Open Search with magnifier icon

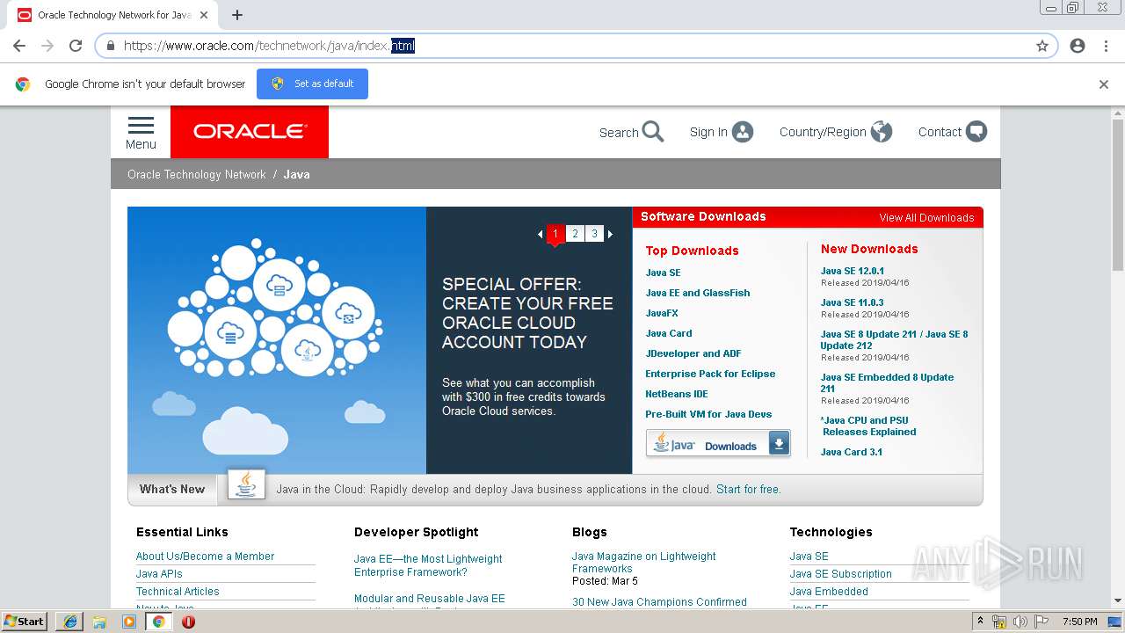click(x=631, y=132)
